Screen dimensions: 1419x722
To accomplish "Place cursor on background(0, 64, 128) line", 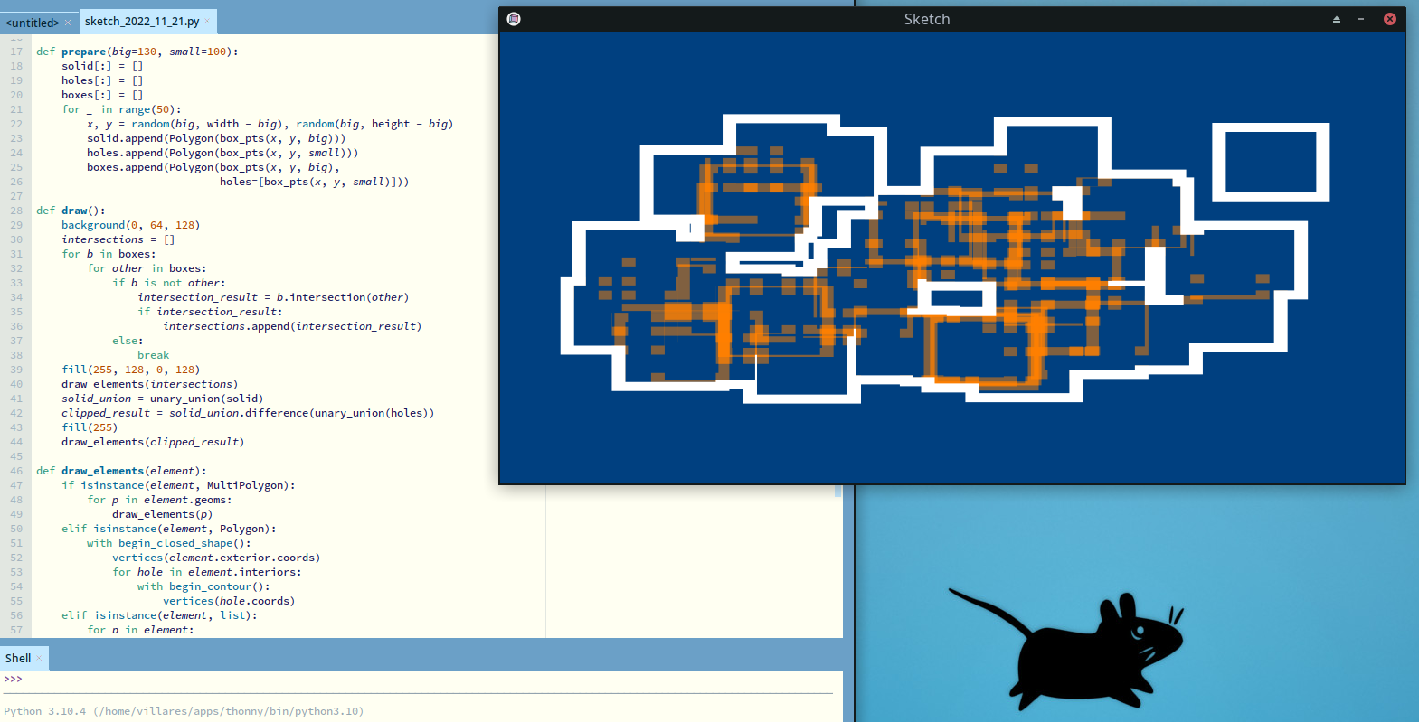I will click(x=130, y=225).
